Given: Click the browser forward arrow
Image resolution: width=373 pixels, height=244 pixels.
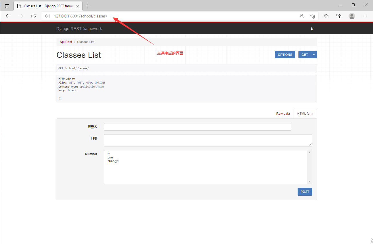Looking at the screenshot, I should coord(21,16).
